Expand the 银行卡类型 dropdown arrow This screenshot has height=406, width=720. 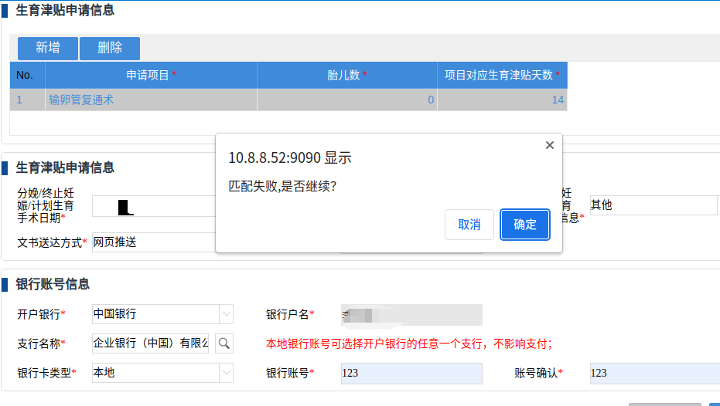click(x=226, y=373)
